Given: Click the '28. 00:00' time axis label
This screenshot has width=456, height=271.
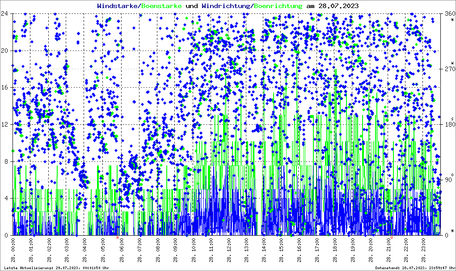Looking at the screenshot, I should point(13,250).
